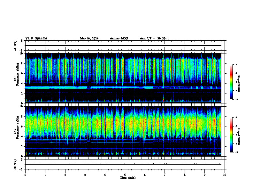Select the date text "May 16, 2024"

pyautogui.click(x=89, y=38)
